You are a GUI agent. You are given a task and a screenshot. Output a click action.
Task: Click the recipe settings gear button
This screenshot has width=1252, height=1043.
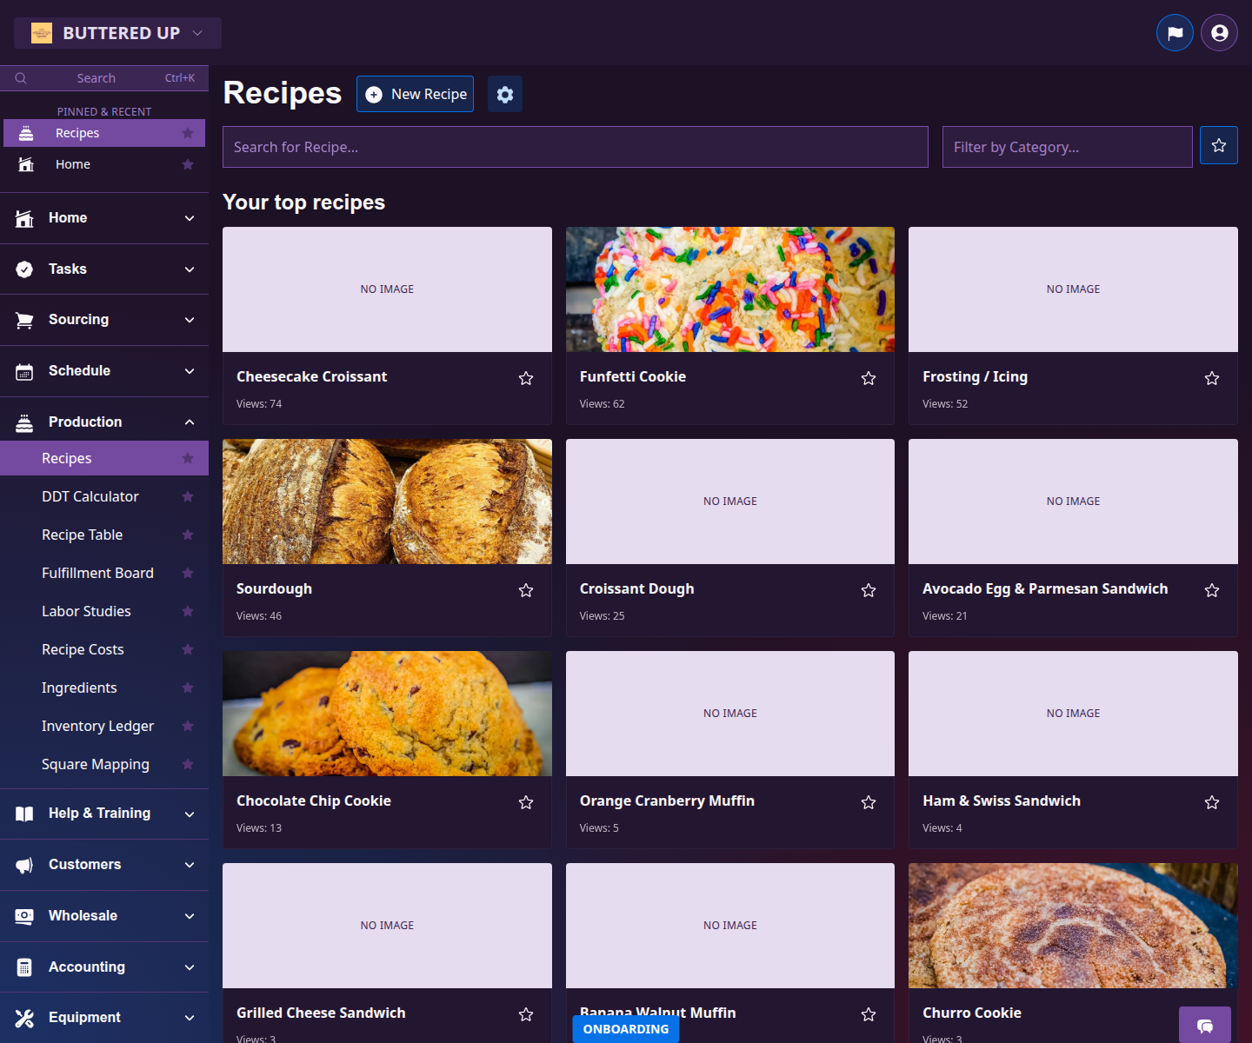(x=505, y=94)
